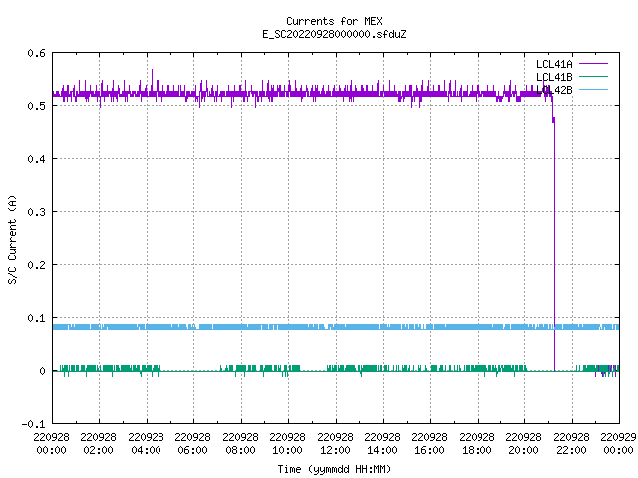Click the '220929' date label on x-axis
Viewport: 638px width, 478px height.
coord(618,437)
